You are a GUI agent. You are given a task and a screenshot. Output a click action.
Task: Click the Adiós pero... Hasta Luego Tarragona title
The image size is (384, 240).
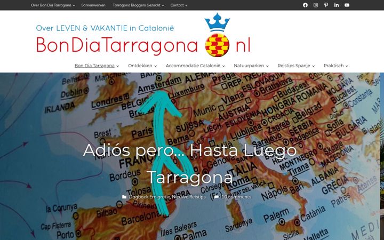[x=190, y=164]
